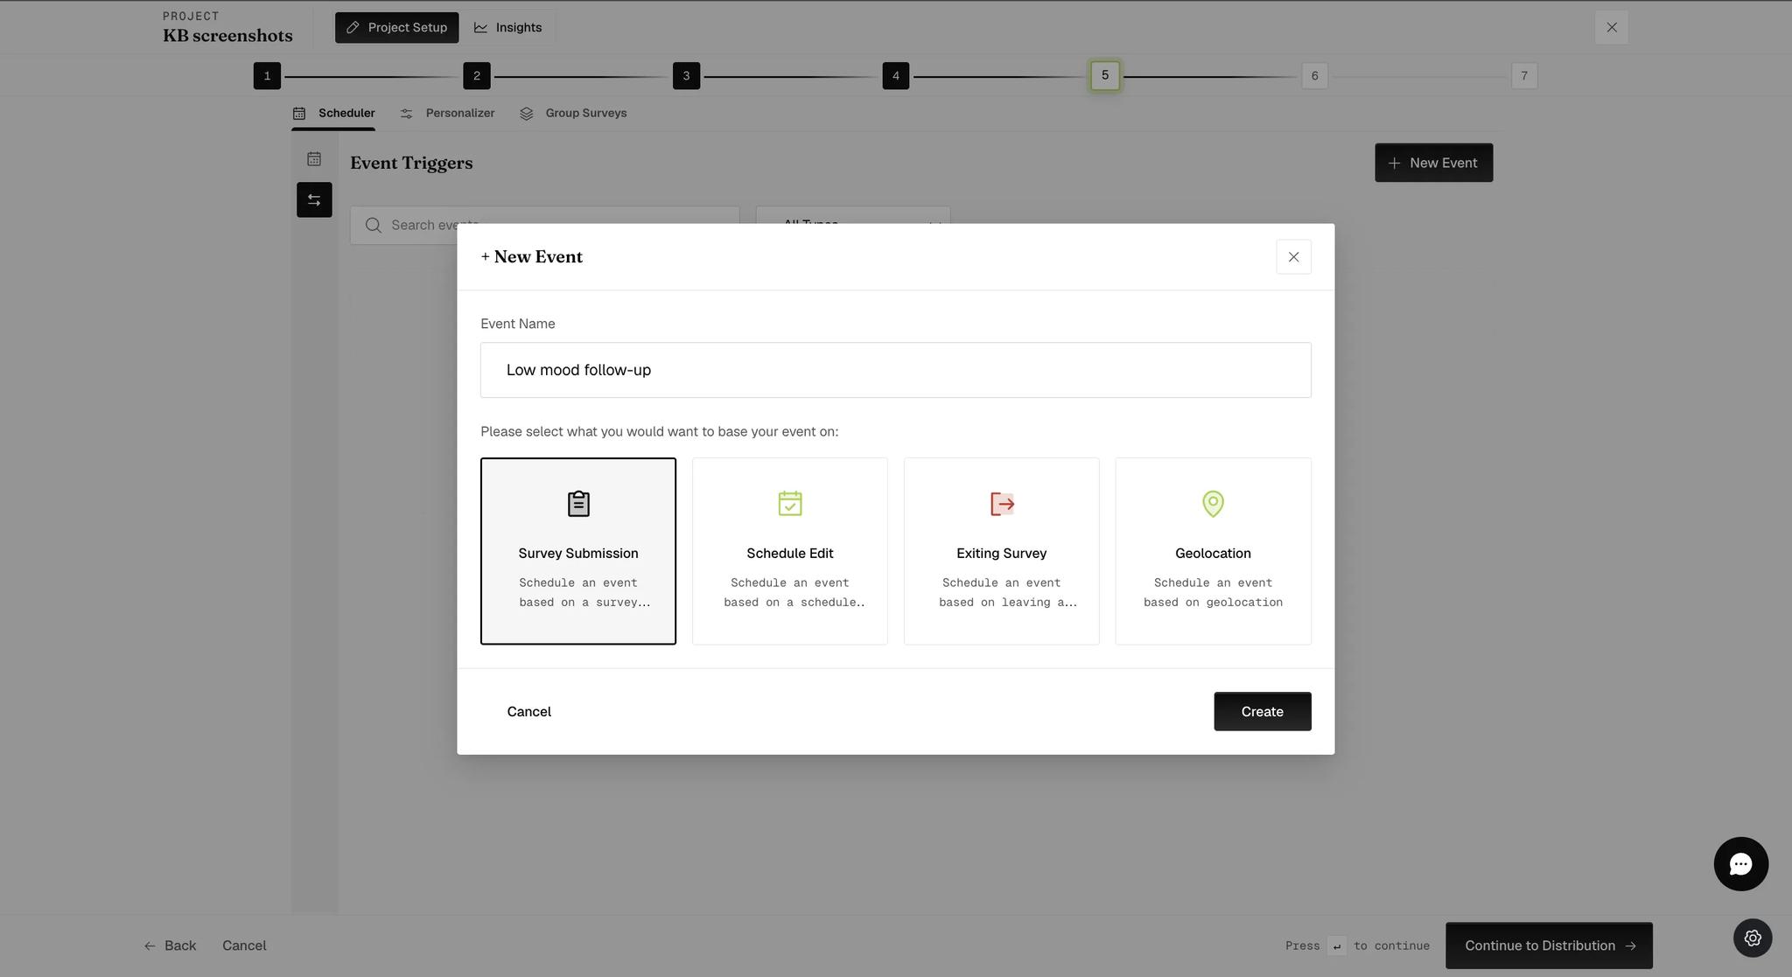Choose the Schedule Edit event type
The image size is (1792, 977).
(x=789, y=551)
